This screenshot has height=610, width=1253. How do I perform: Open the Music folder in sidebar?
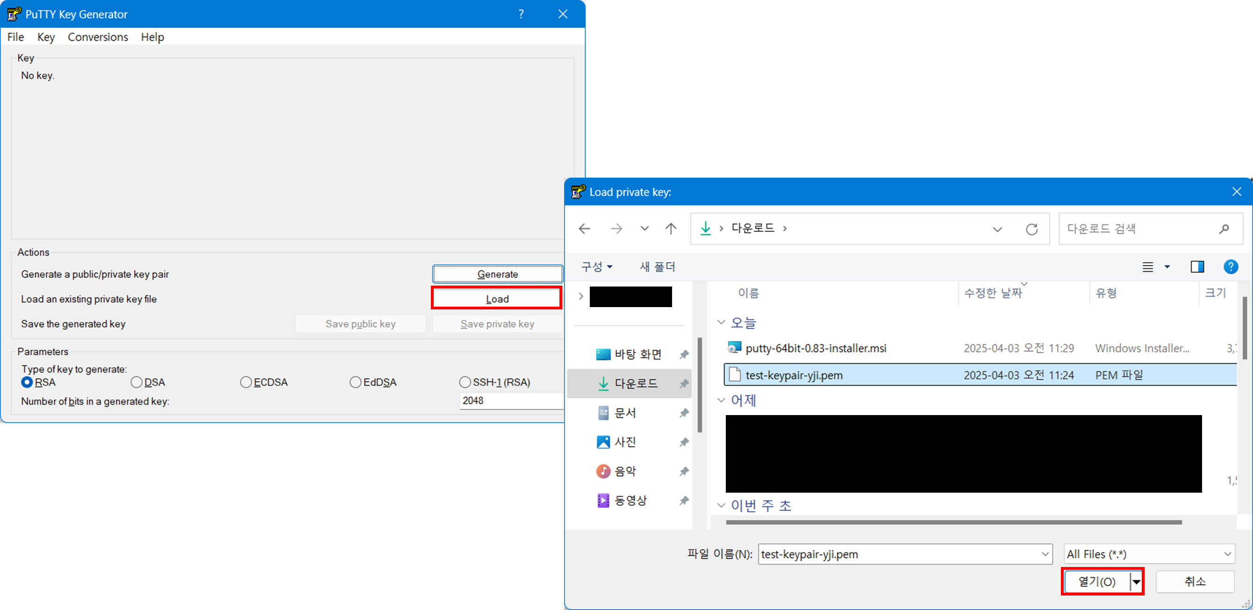click(x=625, y=471)
